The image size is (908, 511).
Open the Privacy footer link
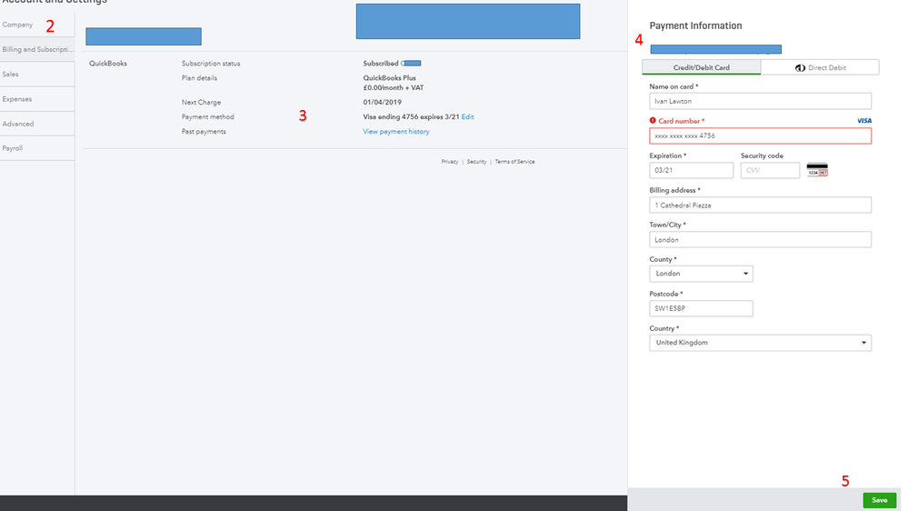tap(449, 162)
